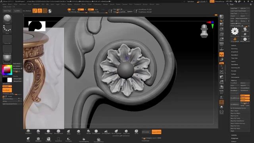Select the Pinch brush
Image resolution: width=254 pixels, height=143 pixels.
tap(79, 132)
